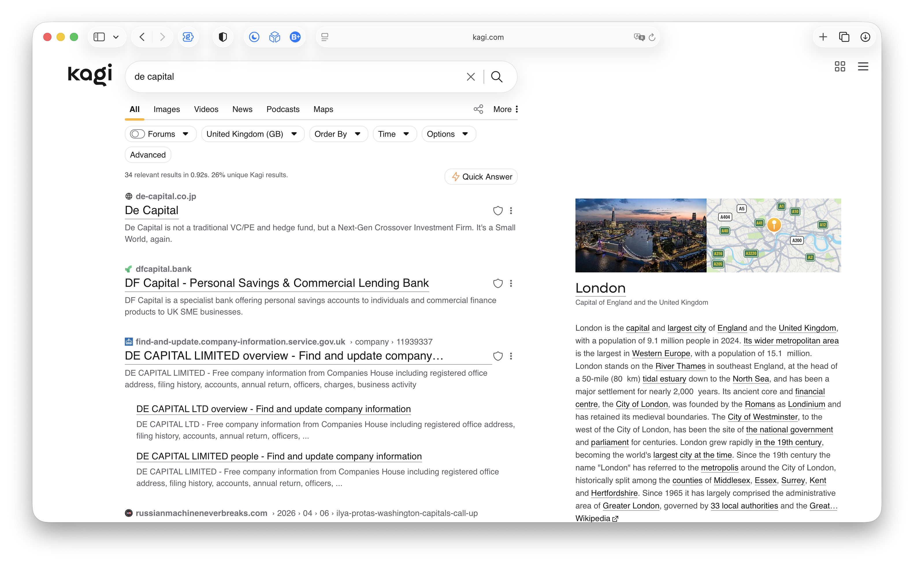The width and height of the screenshot is (914, 565).
Task: Click the Kagi logo
Action: 90,74
